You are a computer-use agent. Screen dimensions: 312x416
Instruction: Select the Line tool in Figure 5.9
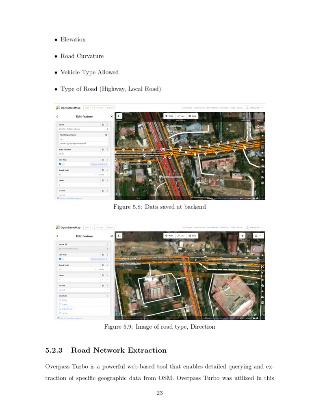(x=181, y=236)
